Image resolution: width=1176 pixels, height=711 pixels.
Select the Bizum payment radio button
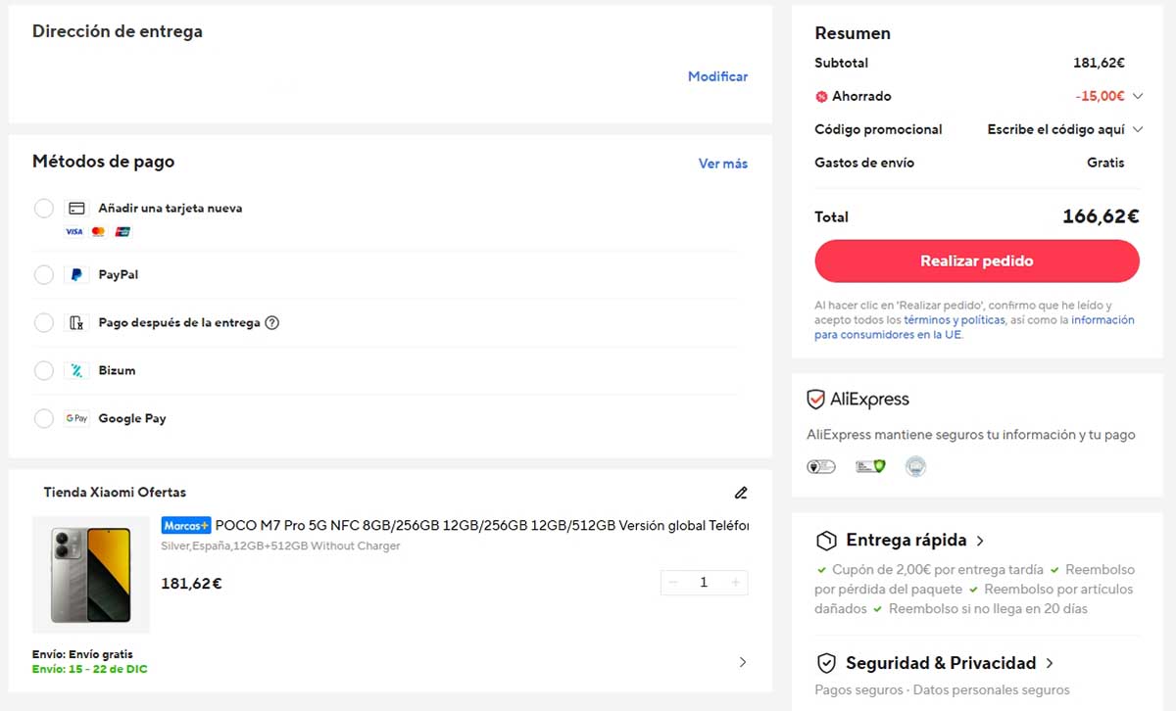coord(43,370)
